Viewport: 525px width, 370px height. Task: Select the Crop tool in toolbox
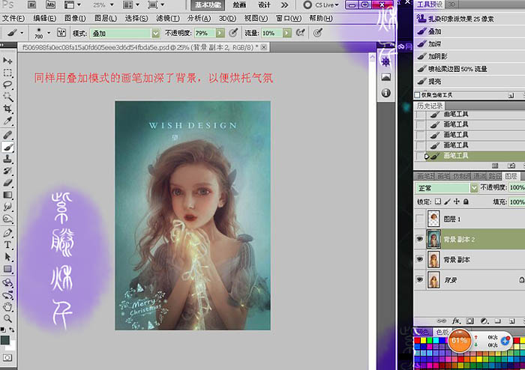(x=7, y=109)
